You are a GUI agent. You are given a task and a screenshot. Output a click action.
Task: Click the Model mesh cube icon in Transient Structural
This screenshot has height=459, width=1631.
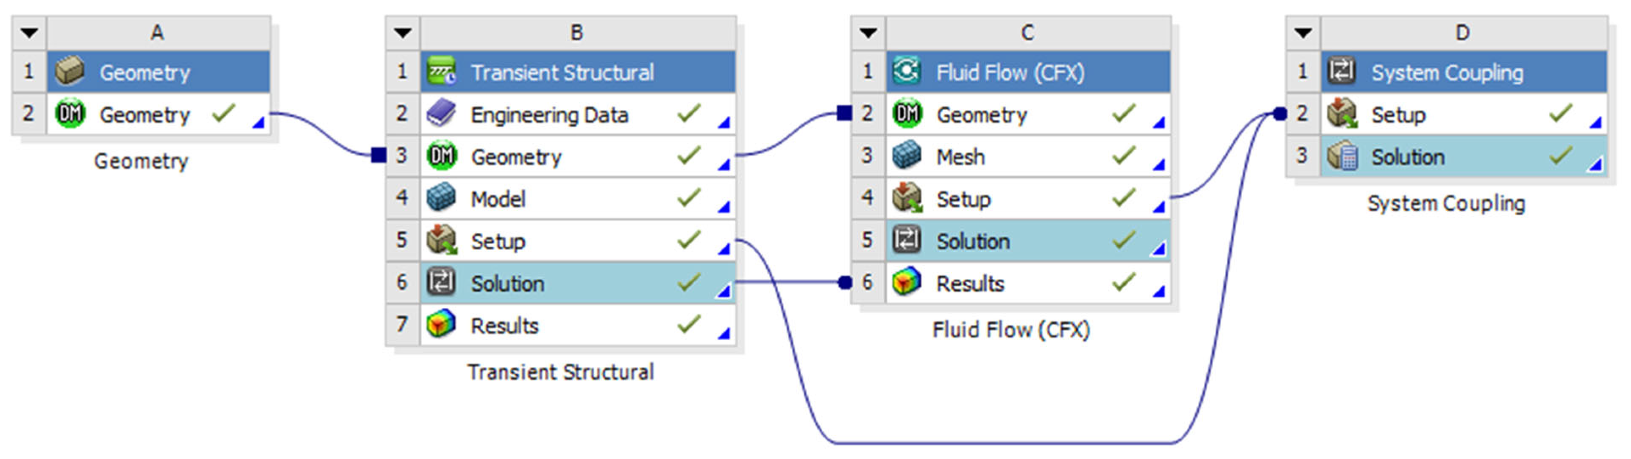point(441,199)
